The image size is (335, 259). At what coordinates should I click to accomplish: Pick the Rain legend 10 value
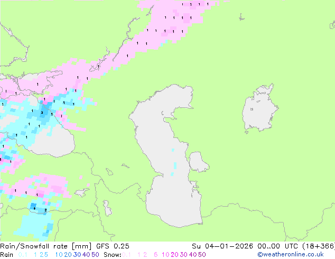click(59, 255)
